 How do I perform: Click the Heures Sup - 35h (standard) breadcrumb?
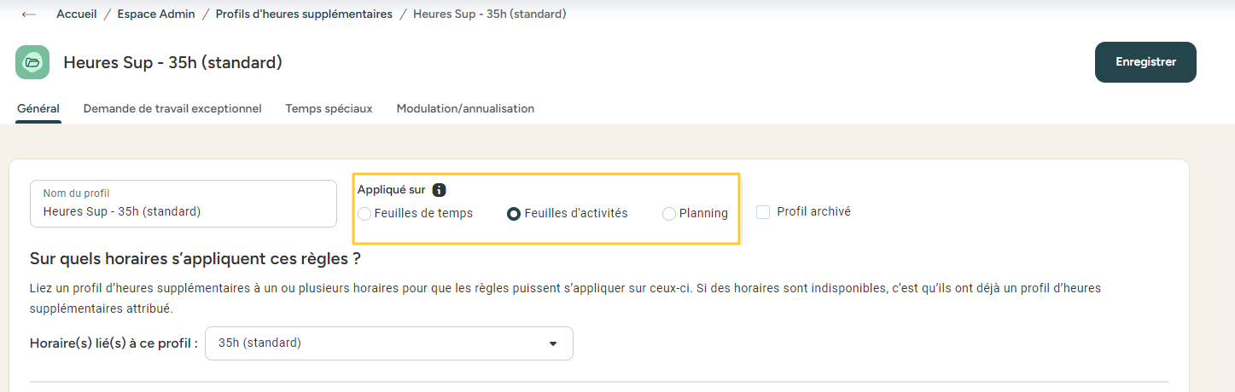[490, 14]
